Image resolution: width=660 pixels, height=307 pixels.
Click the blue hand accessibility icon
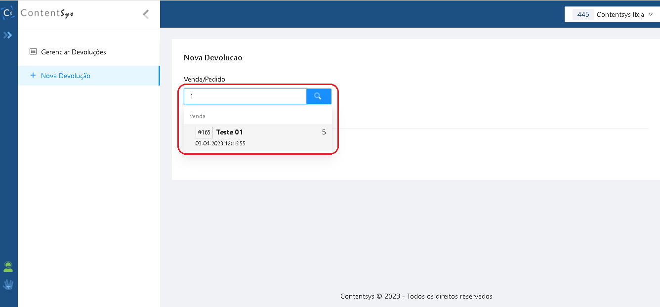[8, 285]
